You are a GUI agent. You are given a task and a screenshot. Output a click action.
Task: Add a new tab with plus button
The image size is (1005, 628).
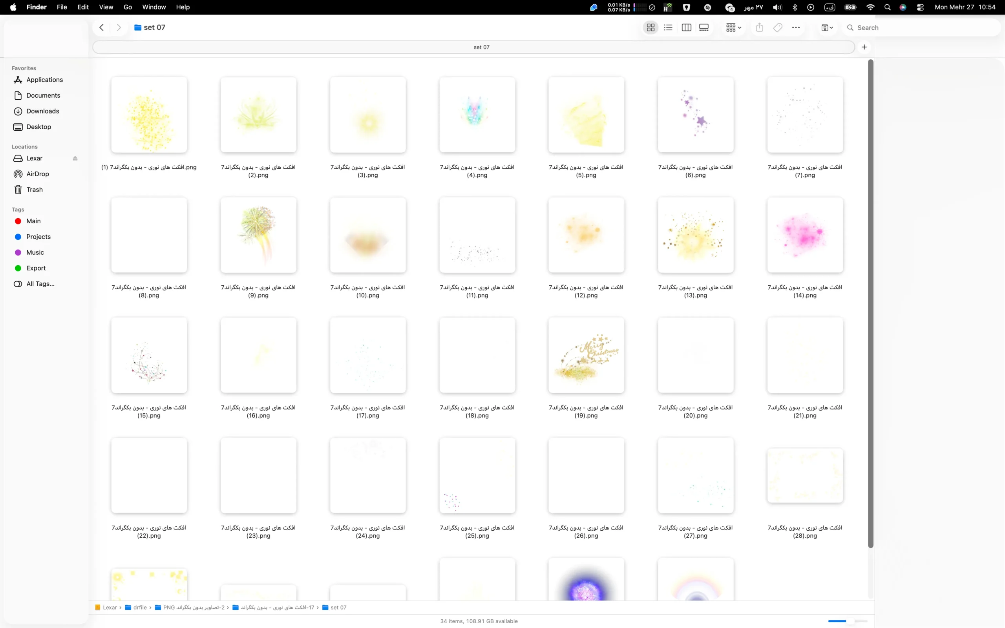(x=864, y=47)
